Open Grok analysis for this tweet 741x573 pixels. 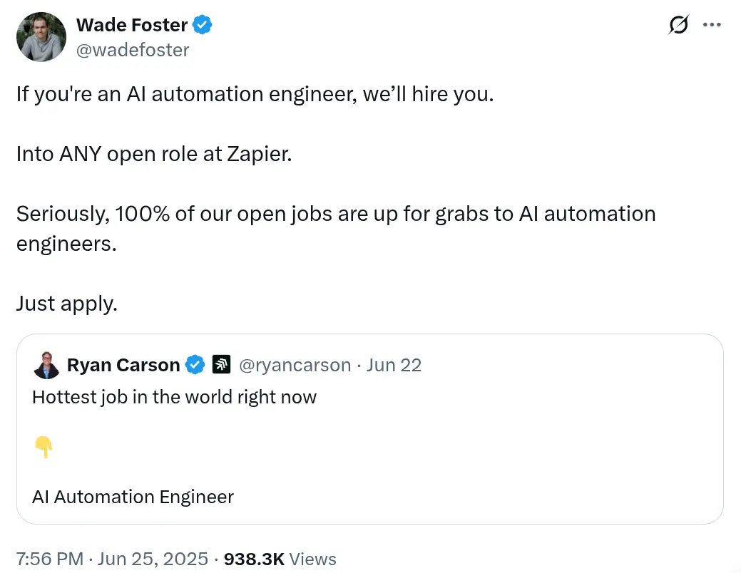pos(678,24)
